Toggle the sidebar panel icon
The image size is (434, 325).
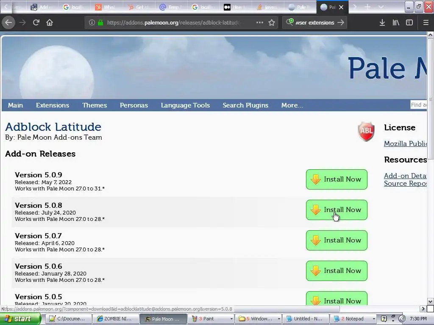point(409,23)
